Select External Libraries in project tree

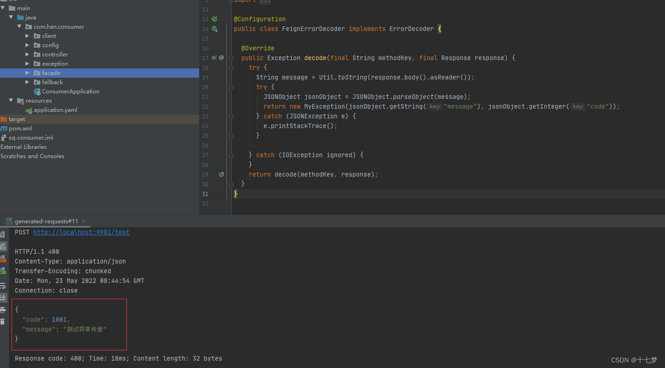click(x=24, y=147)
